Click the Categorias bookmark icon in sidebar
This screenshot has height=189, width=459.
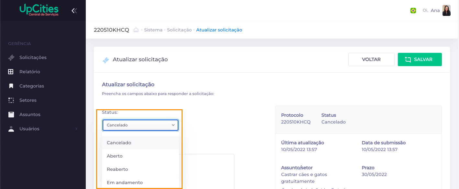(11, 86)
